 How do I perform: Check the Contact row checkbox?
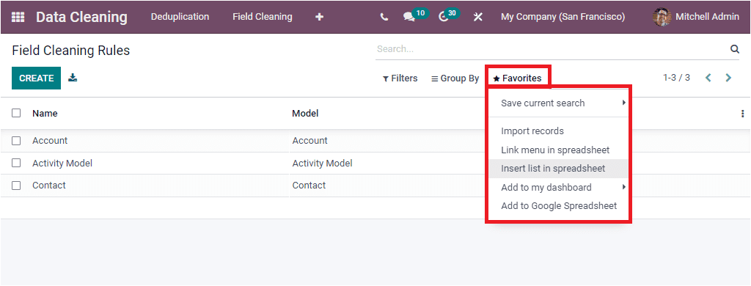coord(16,186)
